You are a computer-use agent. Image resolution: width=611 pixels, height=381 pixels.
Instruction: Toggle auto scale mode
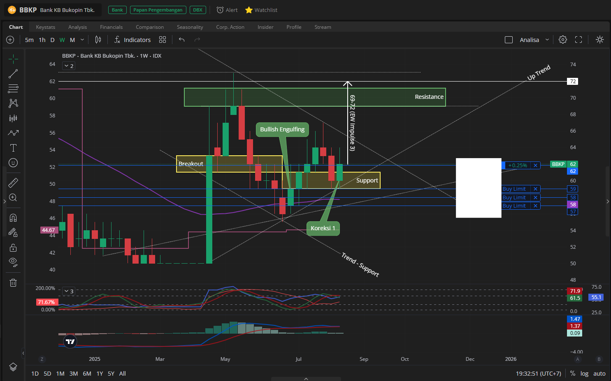pos(599,374)
